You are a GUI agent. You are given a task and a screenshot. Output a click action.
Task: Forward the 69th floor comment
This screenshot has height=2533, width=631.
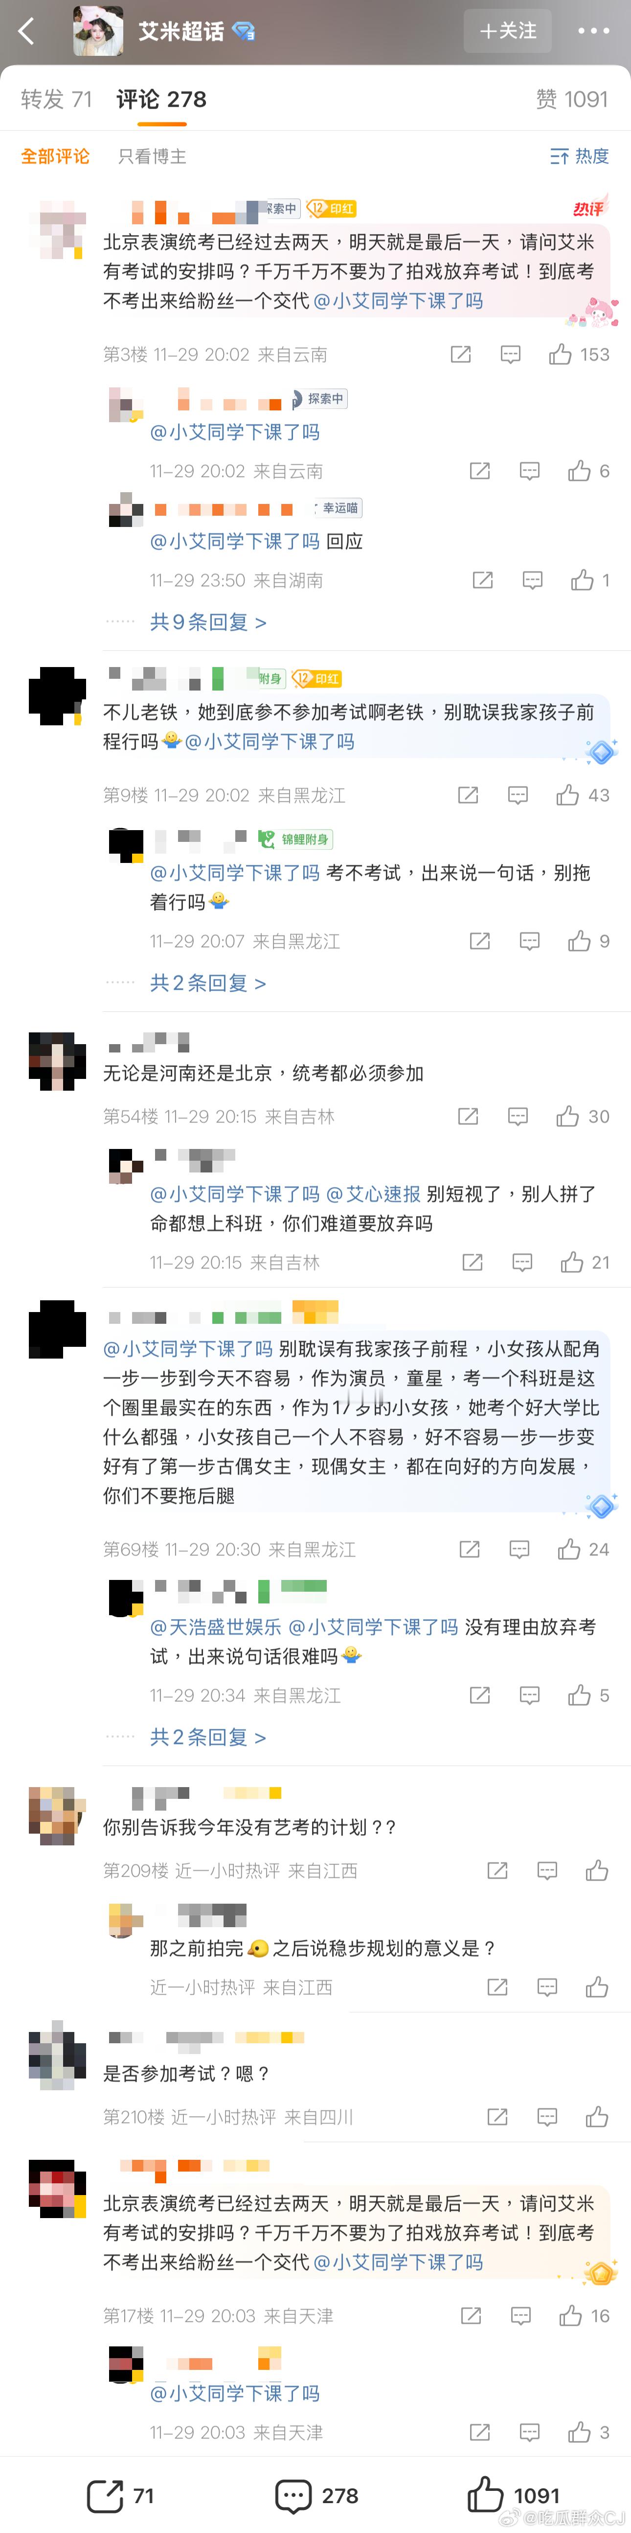coord(470,1550)
